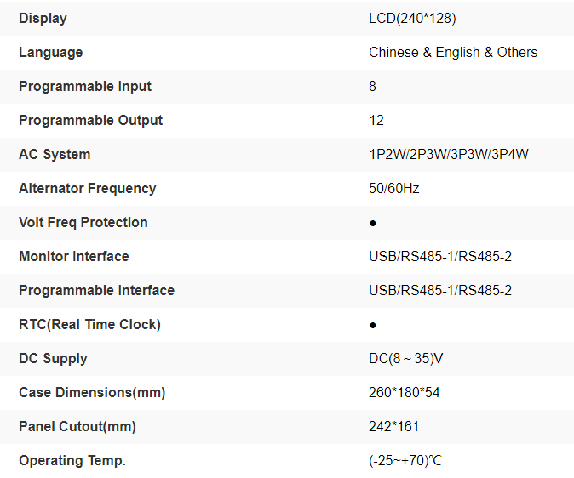Image resolution: width=574 pixels, height=478 pixels.
Task: Click the 1P2W/2P3W/3P3W/3P4W value
Action: coord(450,154)
